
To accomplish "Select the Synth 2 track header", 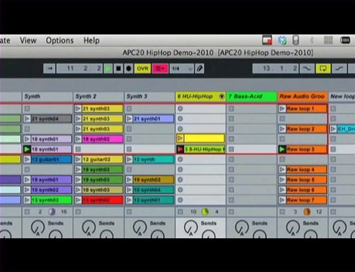I will (x=98, y=97).
